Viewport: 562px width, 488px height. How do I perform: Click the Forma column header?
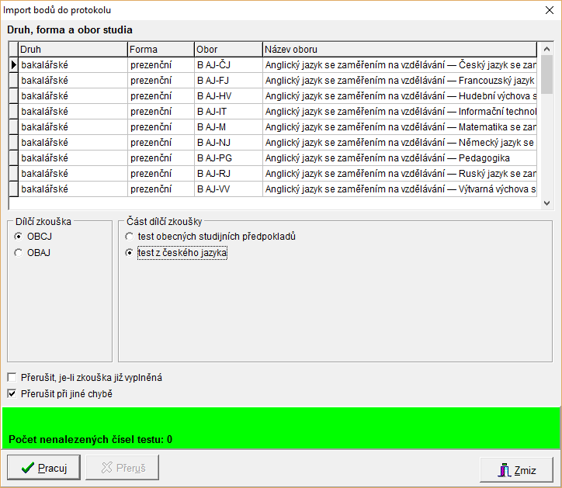coord(161,50)
